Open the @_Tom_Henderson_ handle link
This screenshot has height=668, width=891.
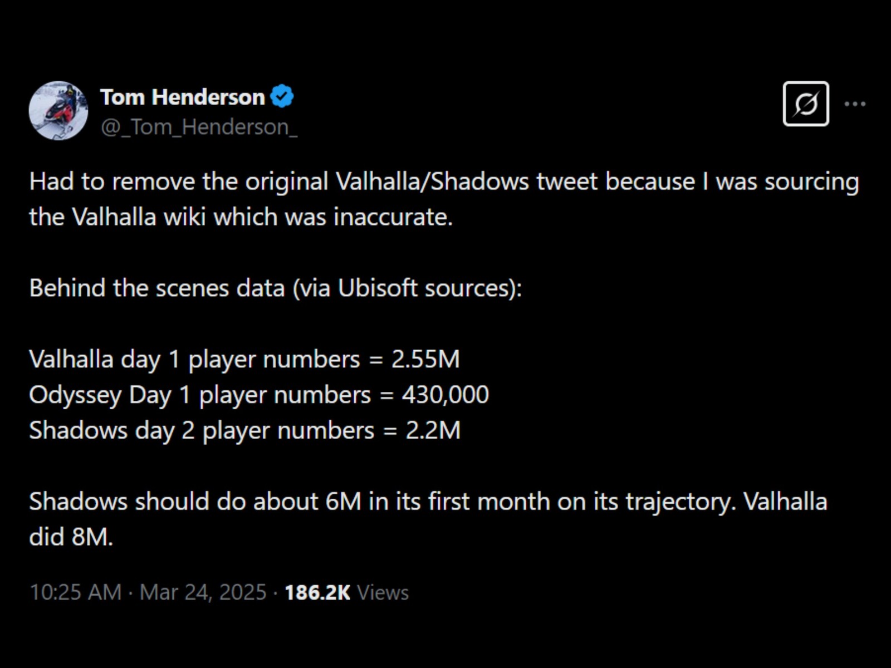click(199, 127)
